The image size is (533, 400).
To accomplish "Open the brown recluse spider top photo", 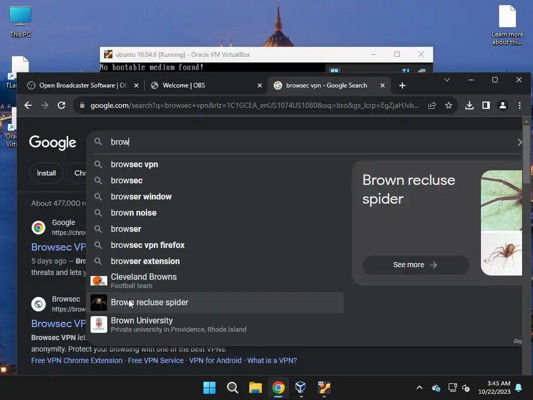I will (501, 201).
